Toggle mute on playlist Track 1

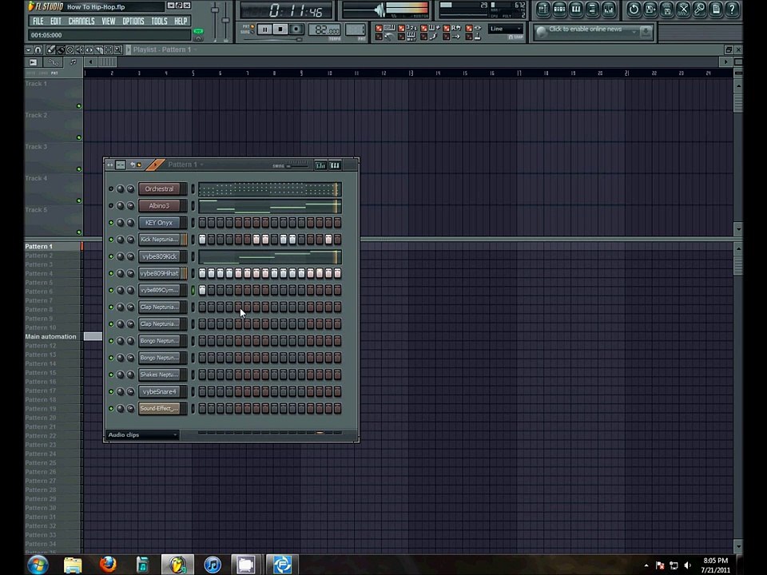pos(79,106)
